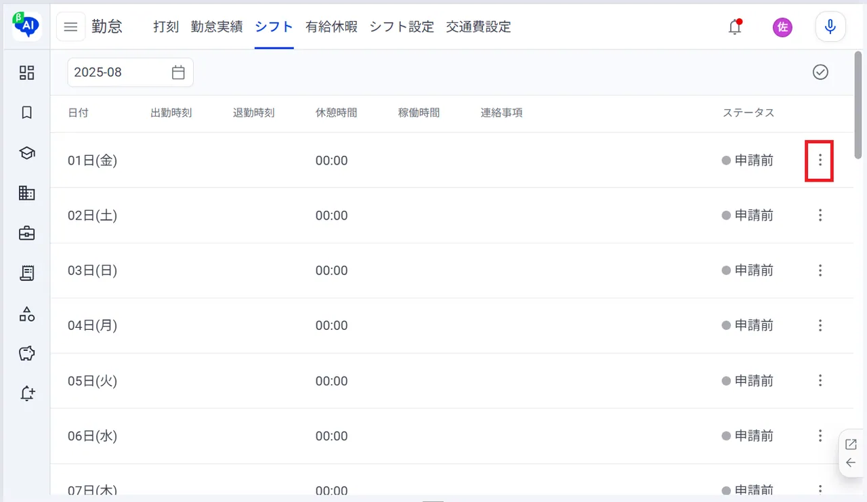Viewport: 867px width, 502px height.
Task: Select the 03日(日) date cell
Action: click(93, 270)
